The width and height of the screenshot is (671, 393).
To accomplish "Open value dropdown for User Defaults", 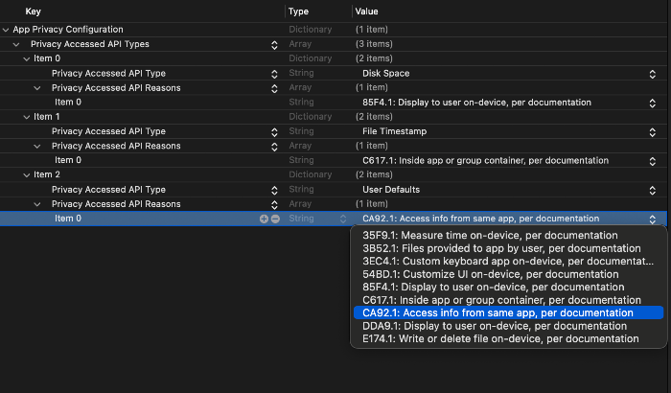I will [652, 190].
